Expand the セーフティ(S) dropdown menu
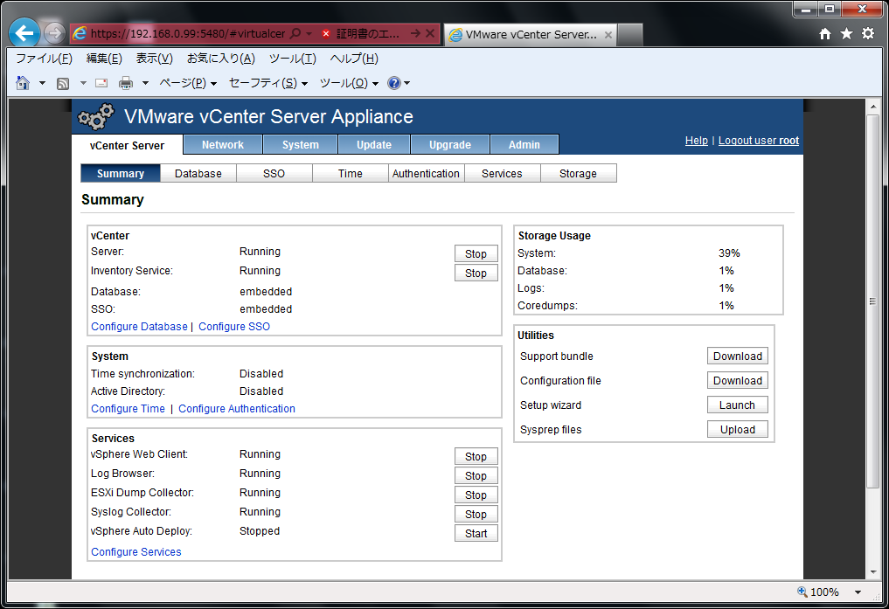 267,83
